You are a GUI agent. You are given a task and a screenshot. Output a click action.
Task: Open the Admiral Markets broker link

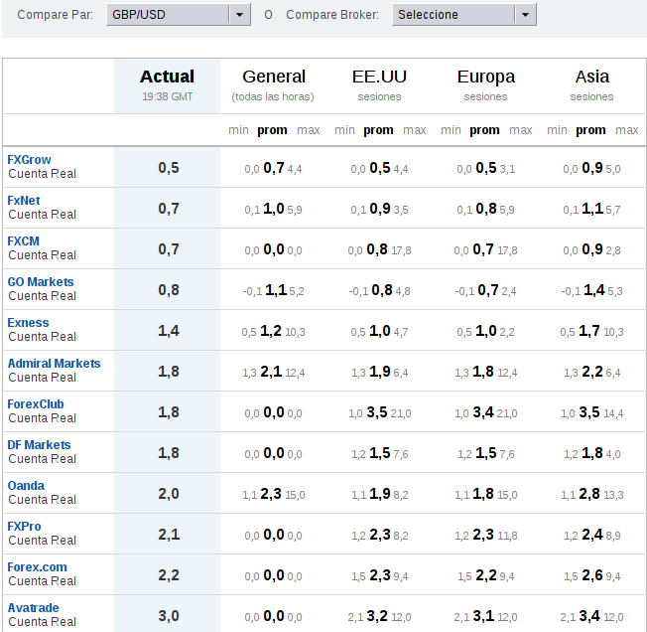tap(54, 364)
